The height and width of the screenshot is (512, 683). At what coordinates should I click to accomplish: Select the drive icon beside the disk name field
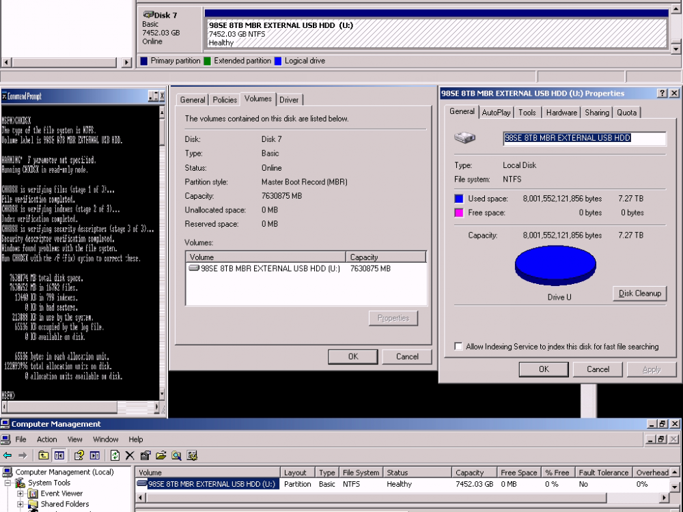pos(465,137)
